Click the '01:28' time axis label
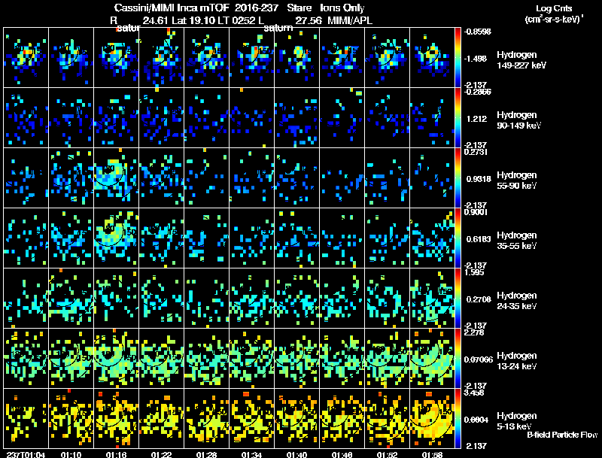The image size is (602, 458). click(206, 455)
